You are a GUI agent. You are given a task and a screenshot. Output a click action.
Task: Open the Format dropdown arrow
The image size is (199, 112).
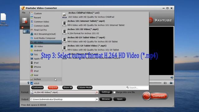pos(97,92)
